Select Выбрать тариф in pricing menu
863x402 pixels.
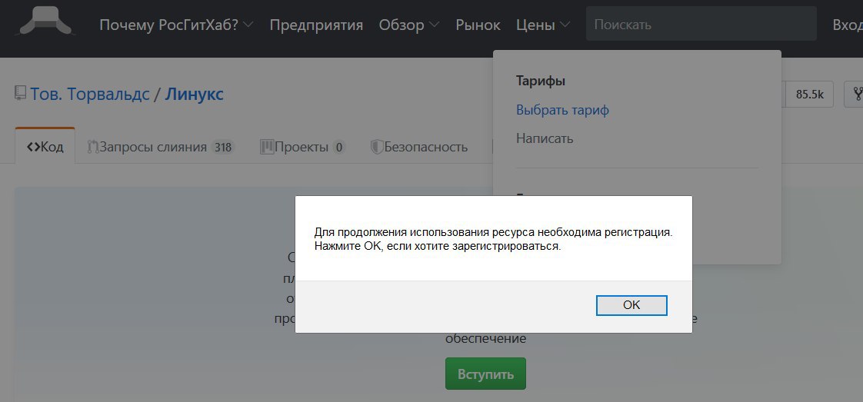[x=562, y=110]
